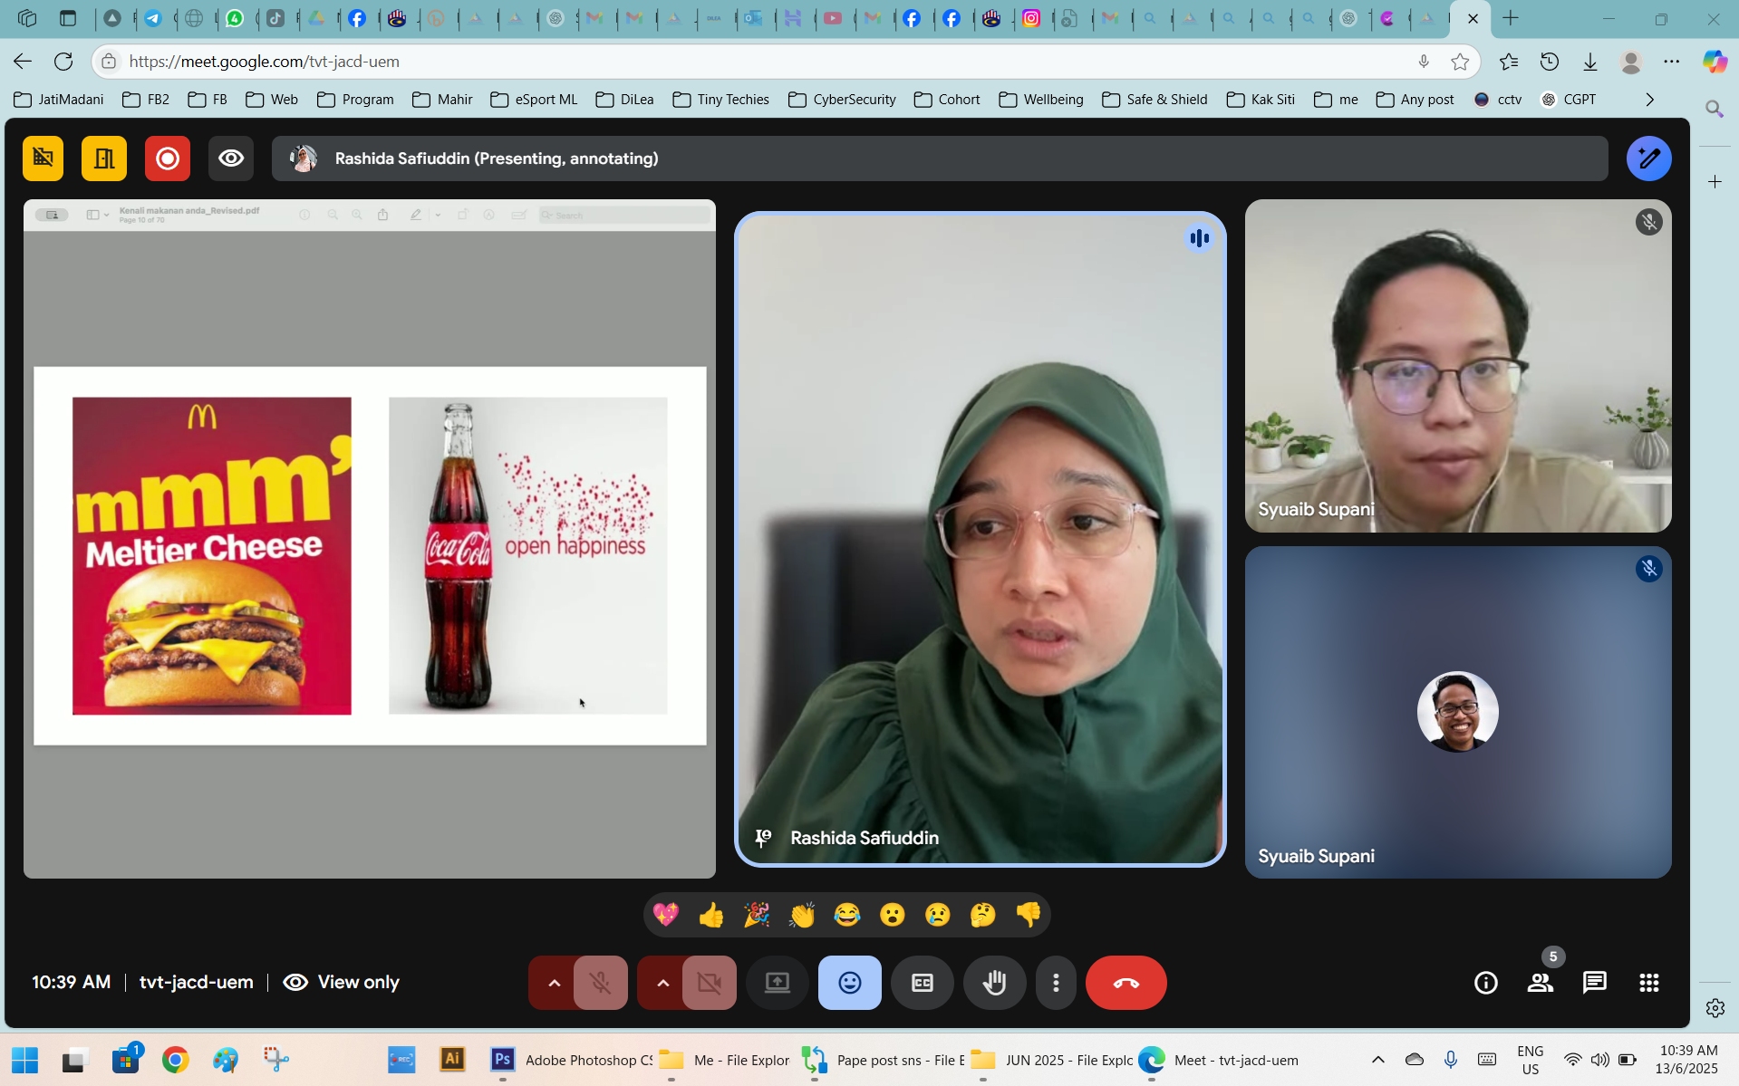Image resolution: width=1739 pixels, height=1086 pixels.
Task: Show hidden system tray icons
Action: (x=1377, y=1060)
